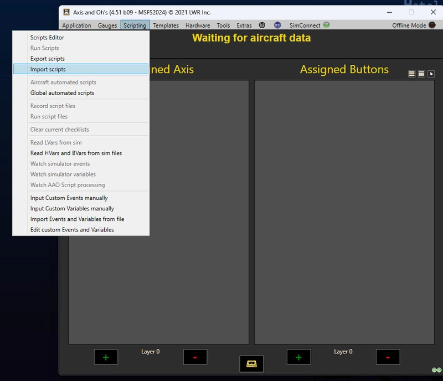Open the Hardware menu

[x=198, y=25]
